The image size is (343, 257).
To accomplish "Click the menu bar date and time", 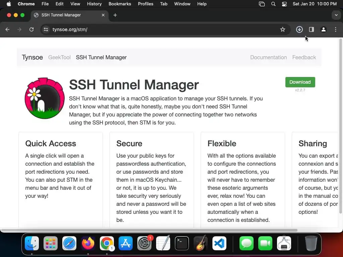I will (315, 4).
